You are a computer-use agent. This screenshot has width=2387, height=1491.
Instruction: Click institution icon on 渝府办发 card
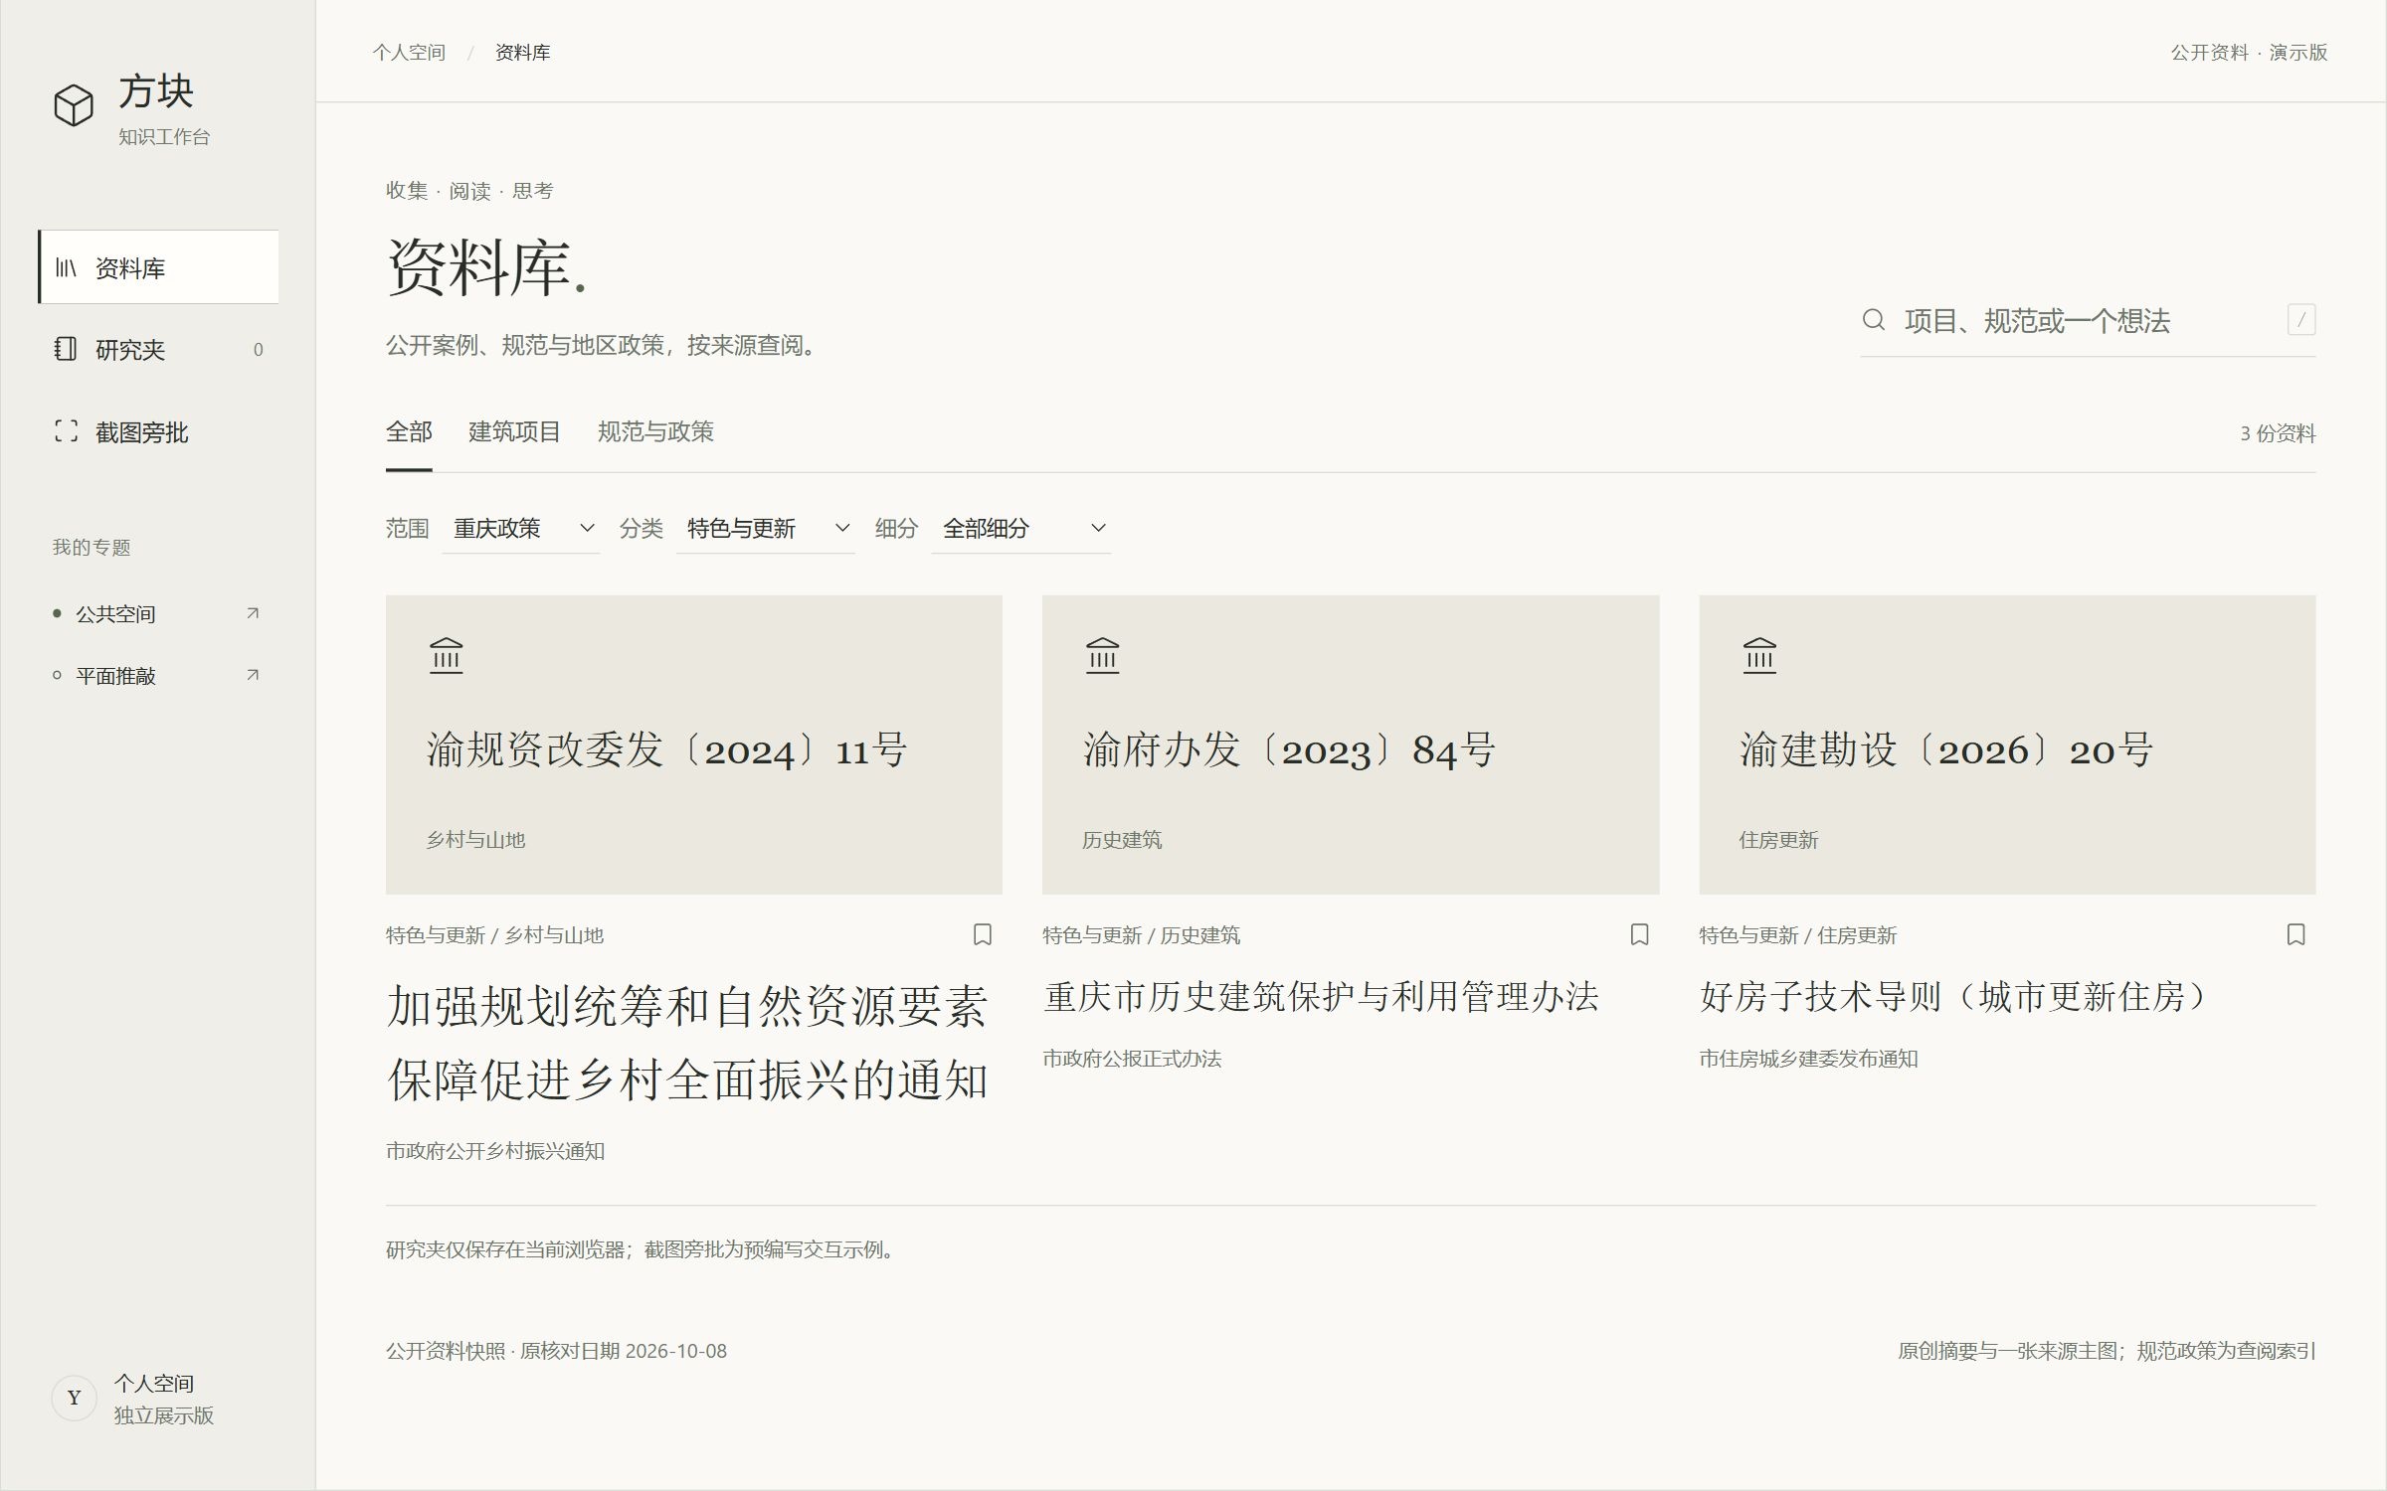(1103, 656)
